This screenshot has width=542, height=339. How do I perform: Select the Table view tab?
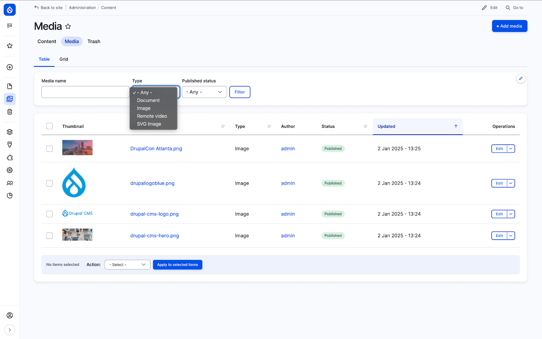coord(44,59)
